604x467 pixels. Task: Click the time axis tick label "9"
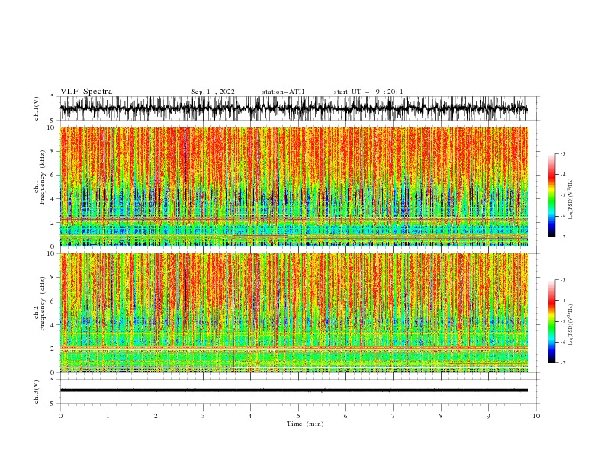pos(488,416)
